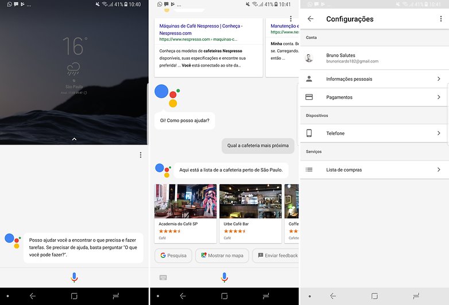The height and width of the screenshot is (305, 449).
Task: Open the Urbe Café Bar photo
Action: 250,201
